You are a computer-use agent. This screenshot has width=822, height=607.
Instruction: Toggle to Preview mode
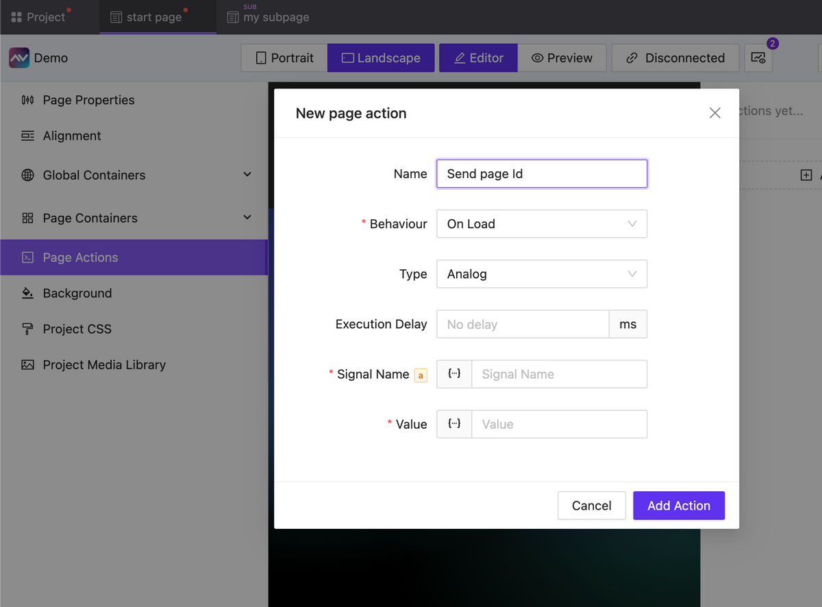click(x=562, y=58)
